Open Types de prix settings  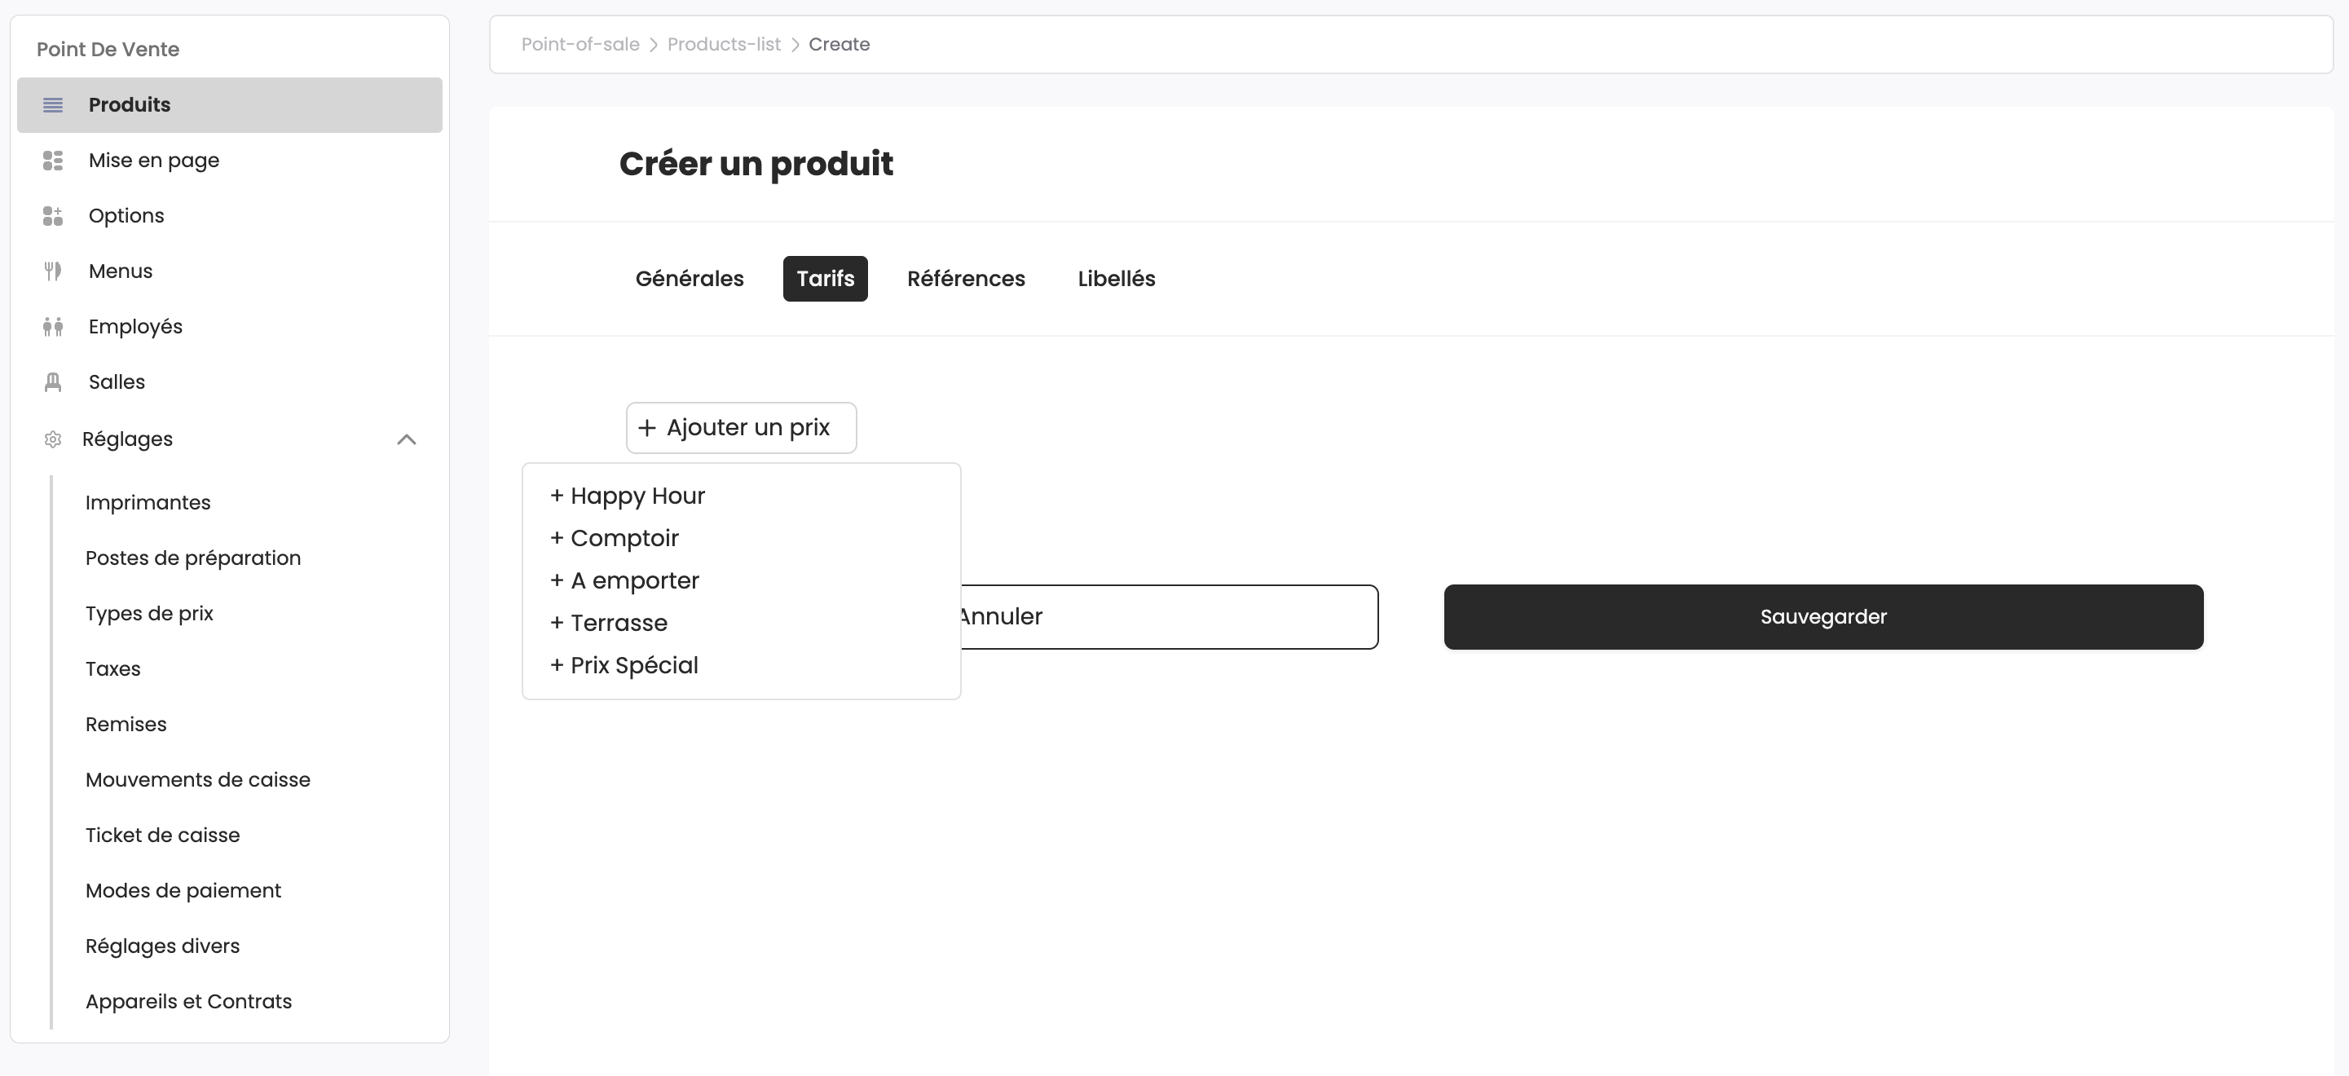click(149, 614)
